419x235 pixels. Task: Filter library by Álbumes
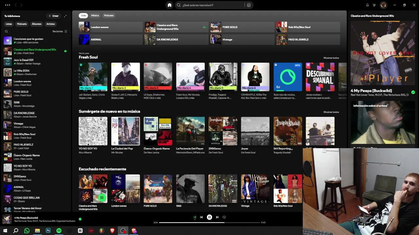point(37,24)
